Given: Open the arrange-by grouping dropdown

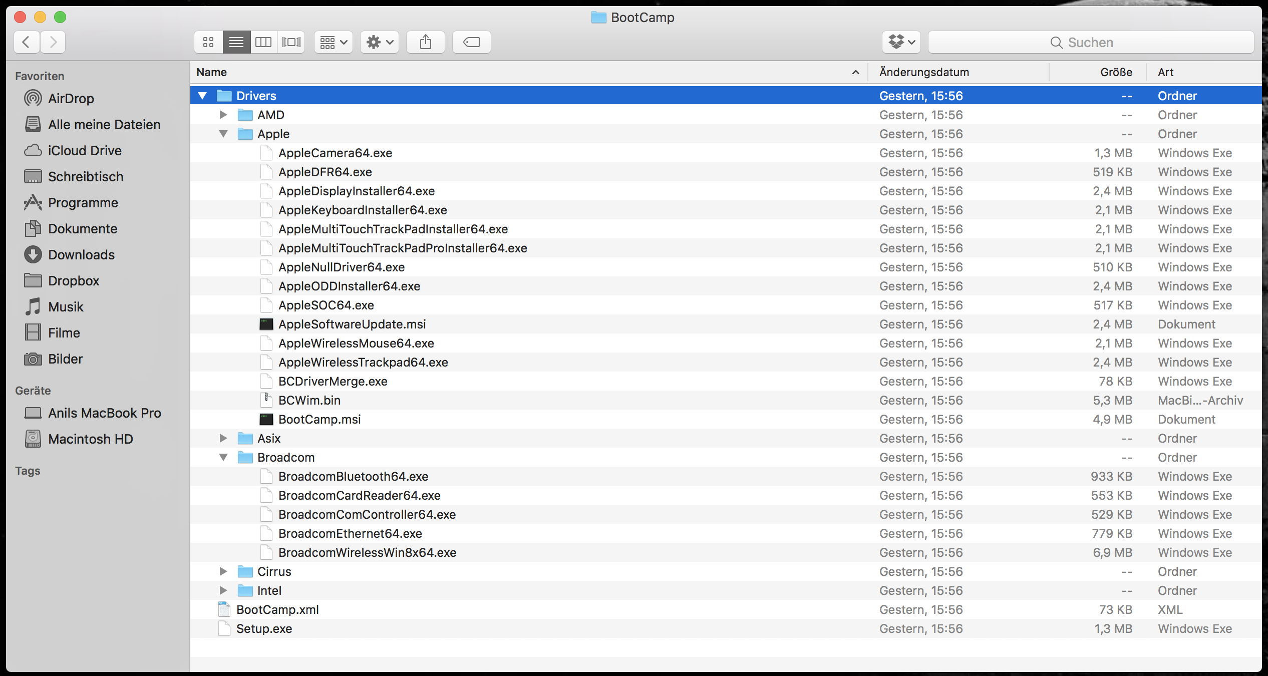Looking at the screenshot, I should pos(333,42).
